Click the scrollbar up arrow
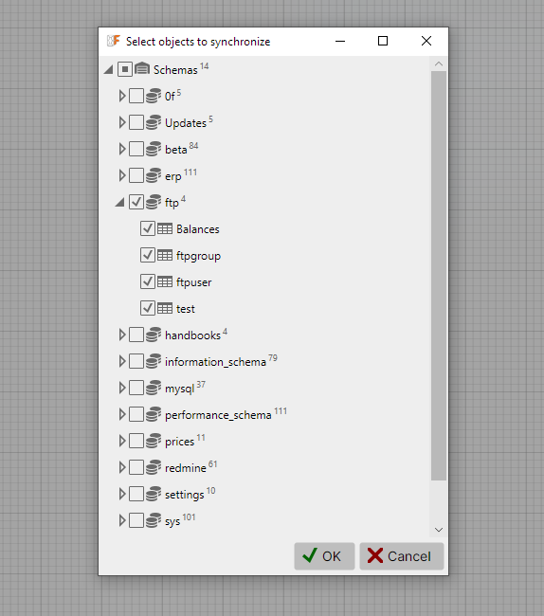Viewport: 544px width, 616px height. [439, 63]
